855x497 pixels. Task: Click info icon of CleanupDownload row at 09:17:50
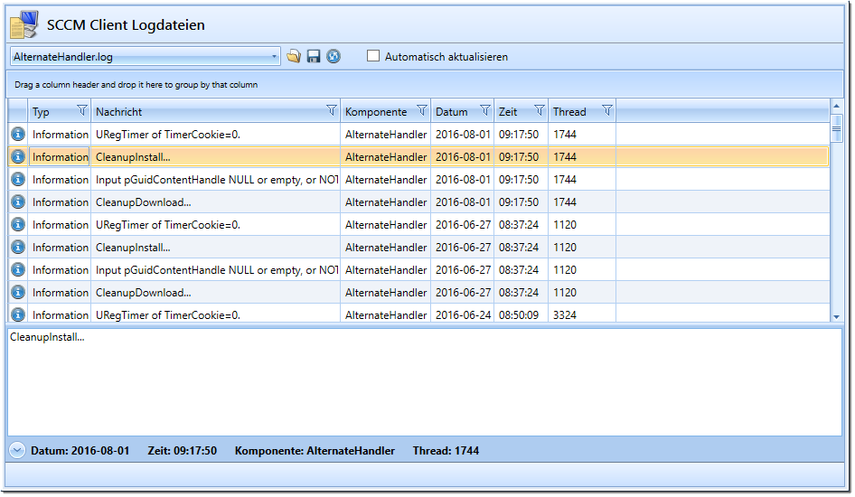[18, 202]
